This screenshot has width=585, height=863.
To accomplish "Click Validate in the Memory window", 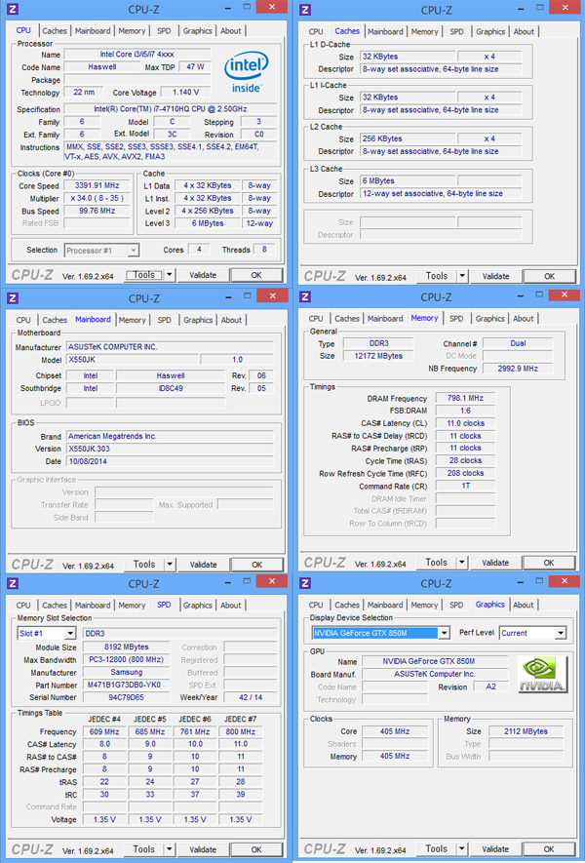I will tap(495, 563).
